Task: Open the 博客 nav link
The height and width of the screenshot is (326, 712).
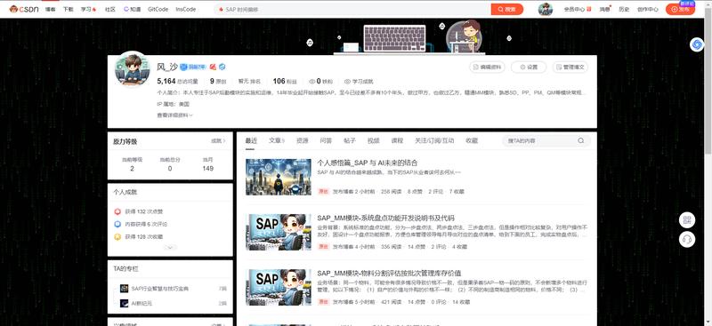Action: tap(51, 9)
